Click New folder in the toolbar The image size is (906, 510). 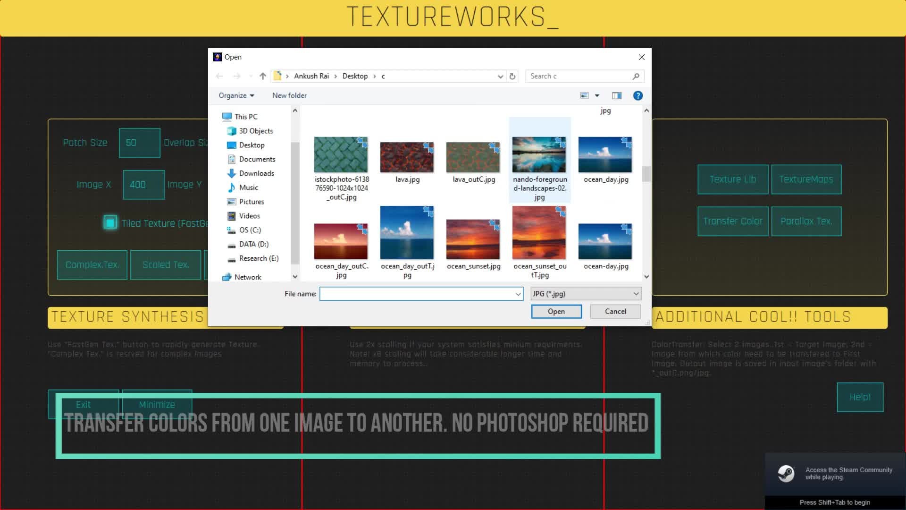click(x=289, y=95)
